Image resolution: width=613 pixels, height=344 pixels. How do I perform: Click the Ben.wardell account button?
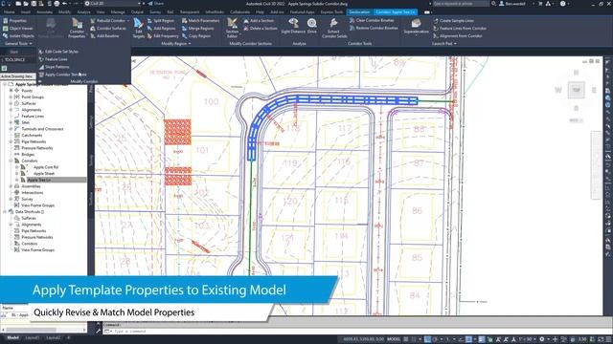pos(512,4)
